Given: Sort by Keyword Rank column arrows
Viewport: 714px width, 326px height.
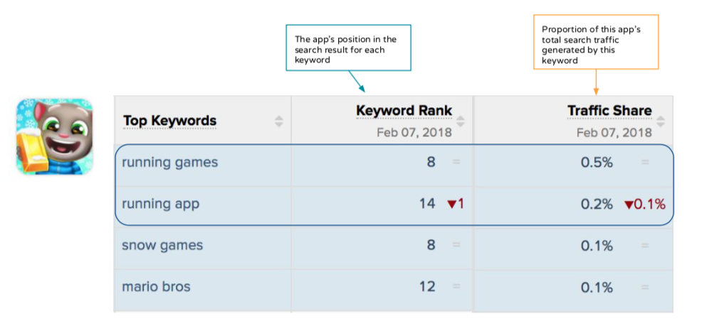Looking at the screenshot, I should click(x=461, y=121).
